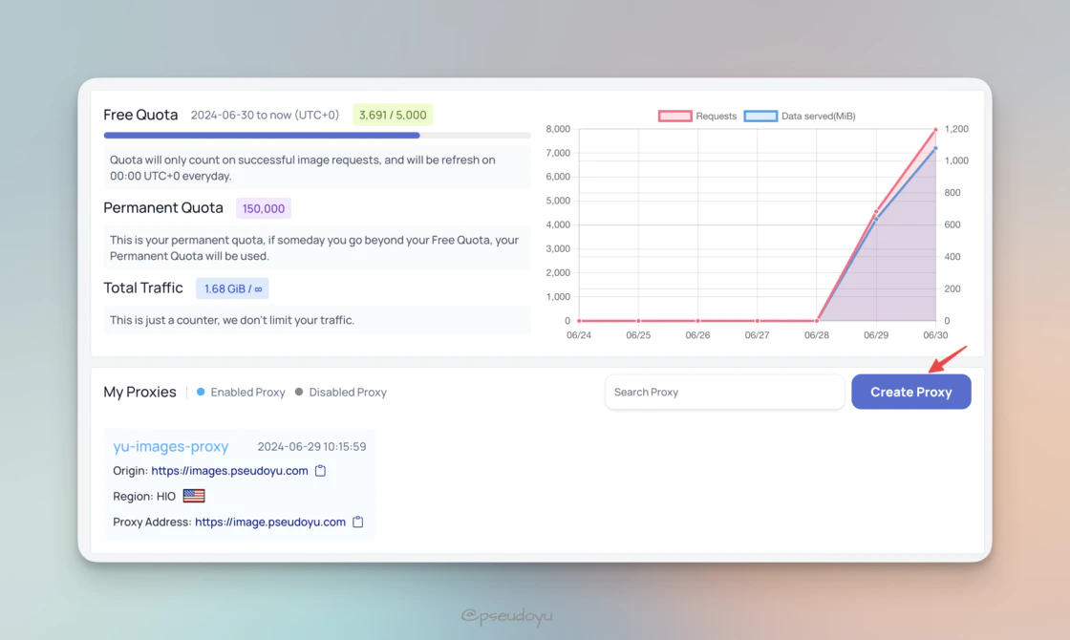
Task: Open the yu-images-proxy proxy link
Action: point(171,446)
